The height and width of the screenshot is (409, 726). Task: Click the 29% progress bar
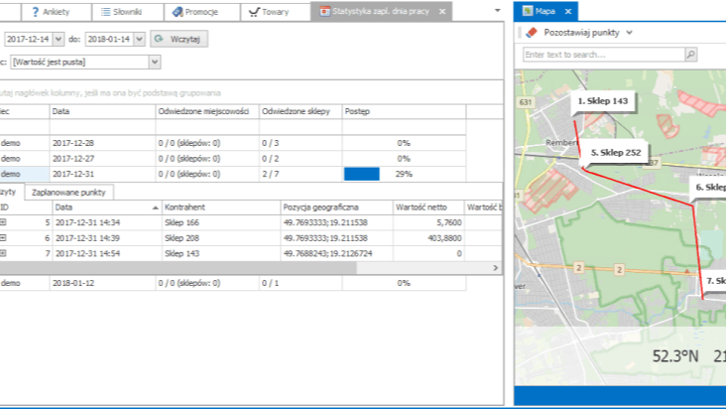(x=361, y=174)
